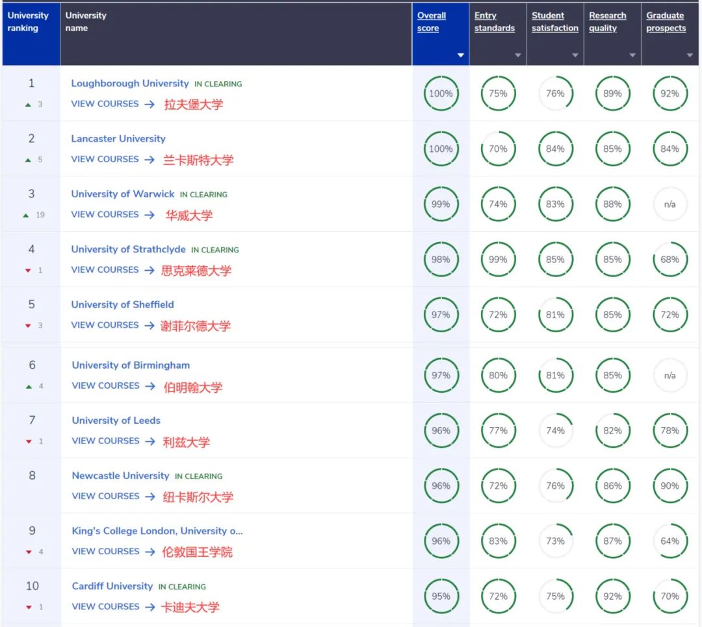The width and height of the screenshot is (702, 627).
Task: Open Newcastle University link
Action: coord(120,475)
